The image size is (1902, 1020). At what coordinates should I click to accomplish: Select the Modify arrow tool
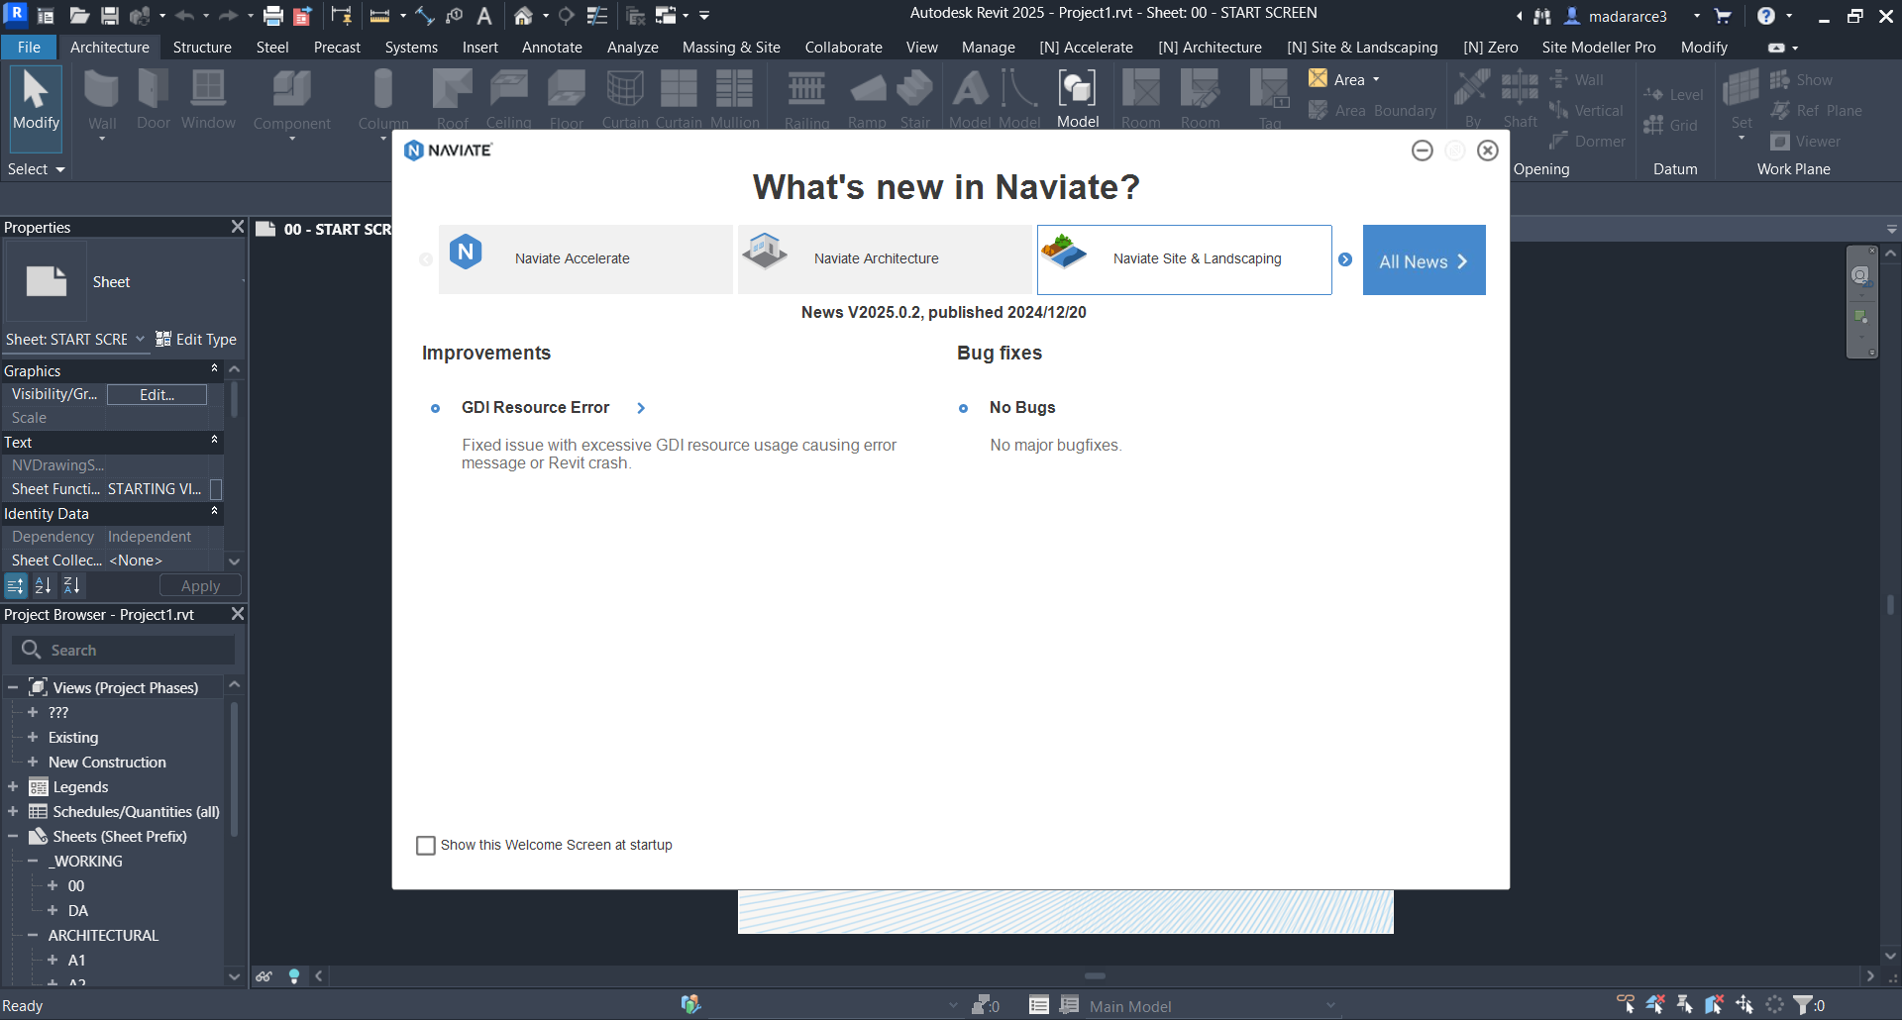click(36, 101)
